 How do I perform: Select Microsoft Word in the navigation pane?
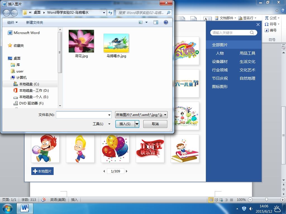coord(24,33)
